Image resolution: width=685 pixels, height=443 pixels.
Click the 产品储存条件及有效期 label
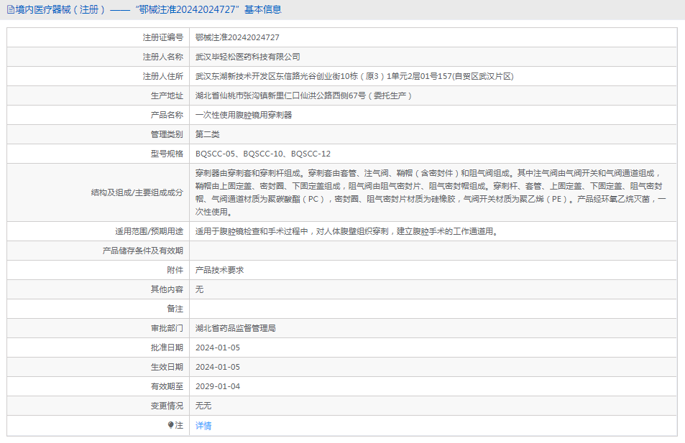tap(143, 251)
